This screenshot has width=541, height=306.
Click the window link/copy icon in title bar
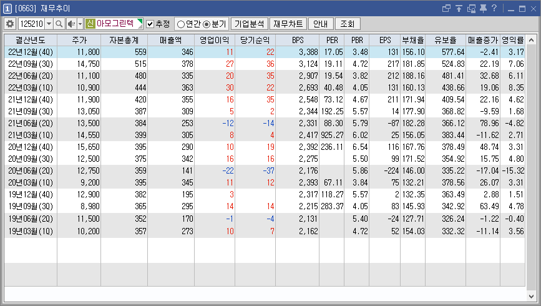[446, 8]
